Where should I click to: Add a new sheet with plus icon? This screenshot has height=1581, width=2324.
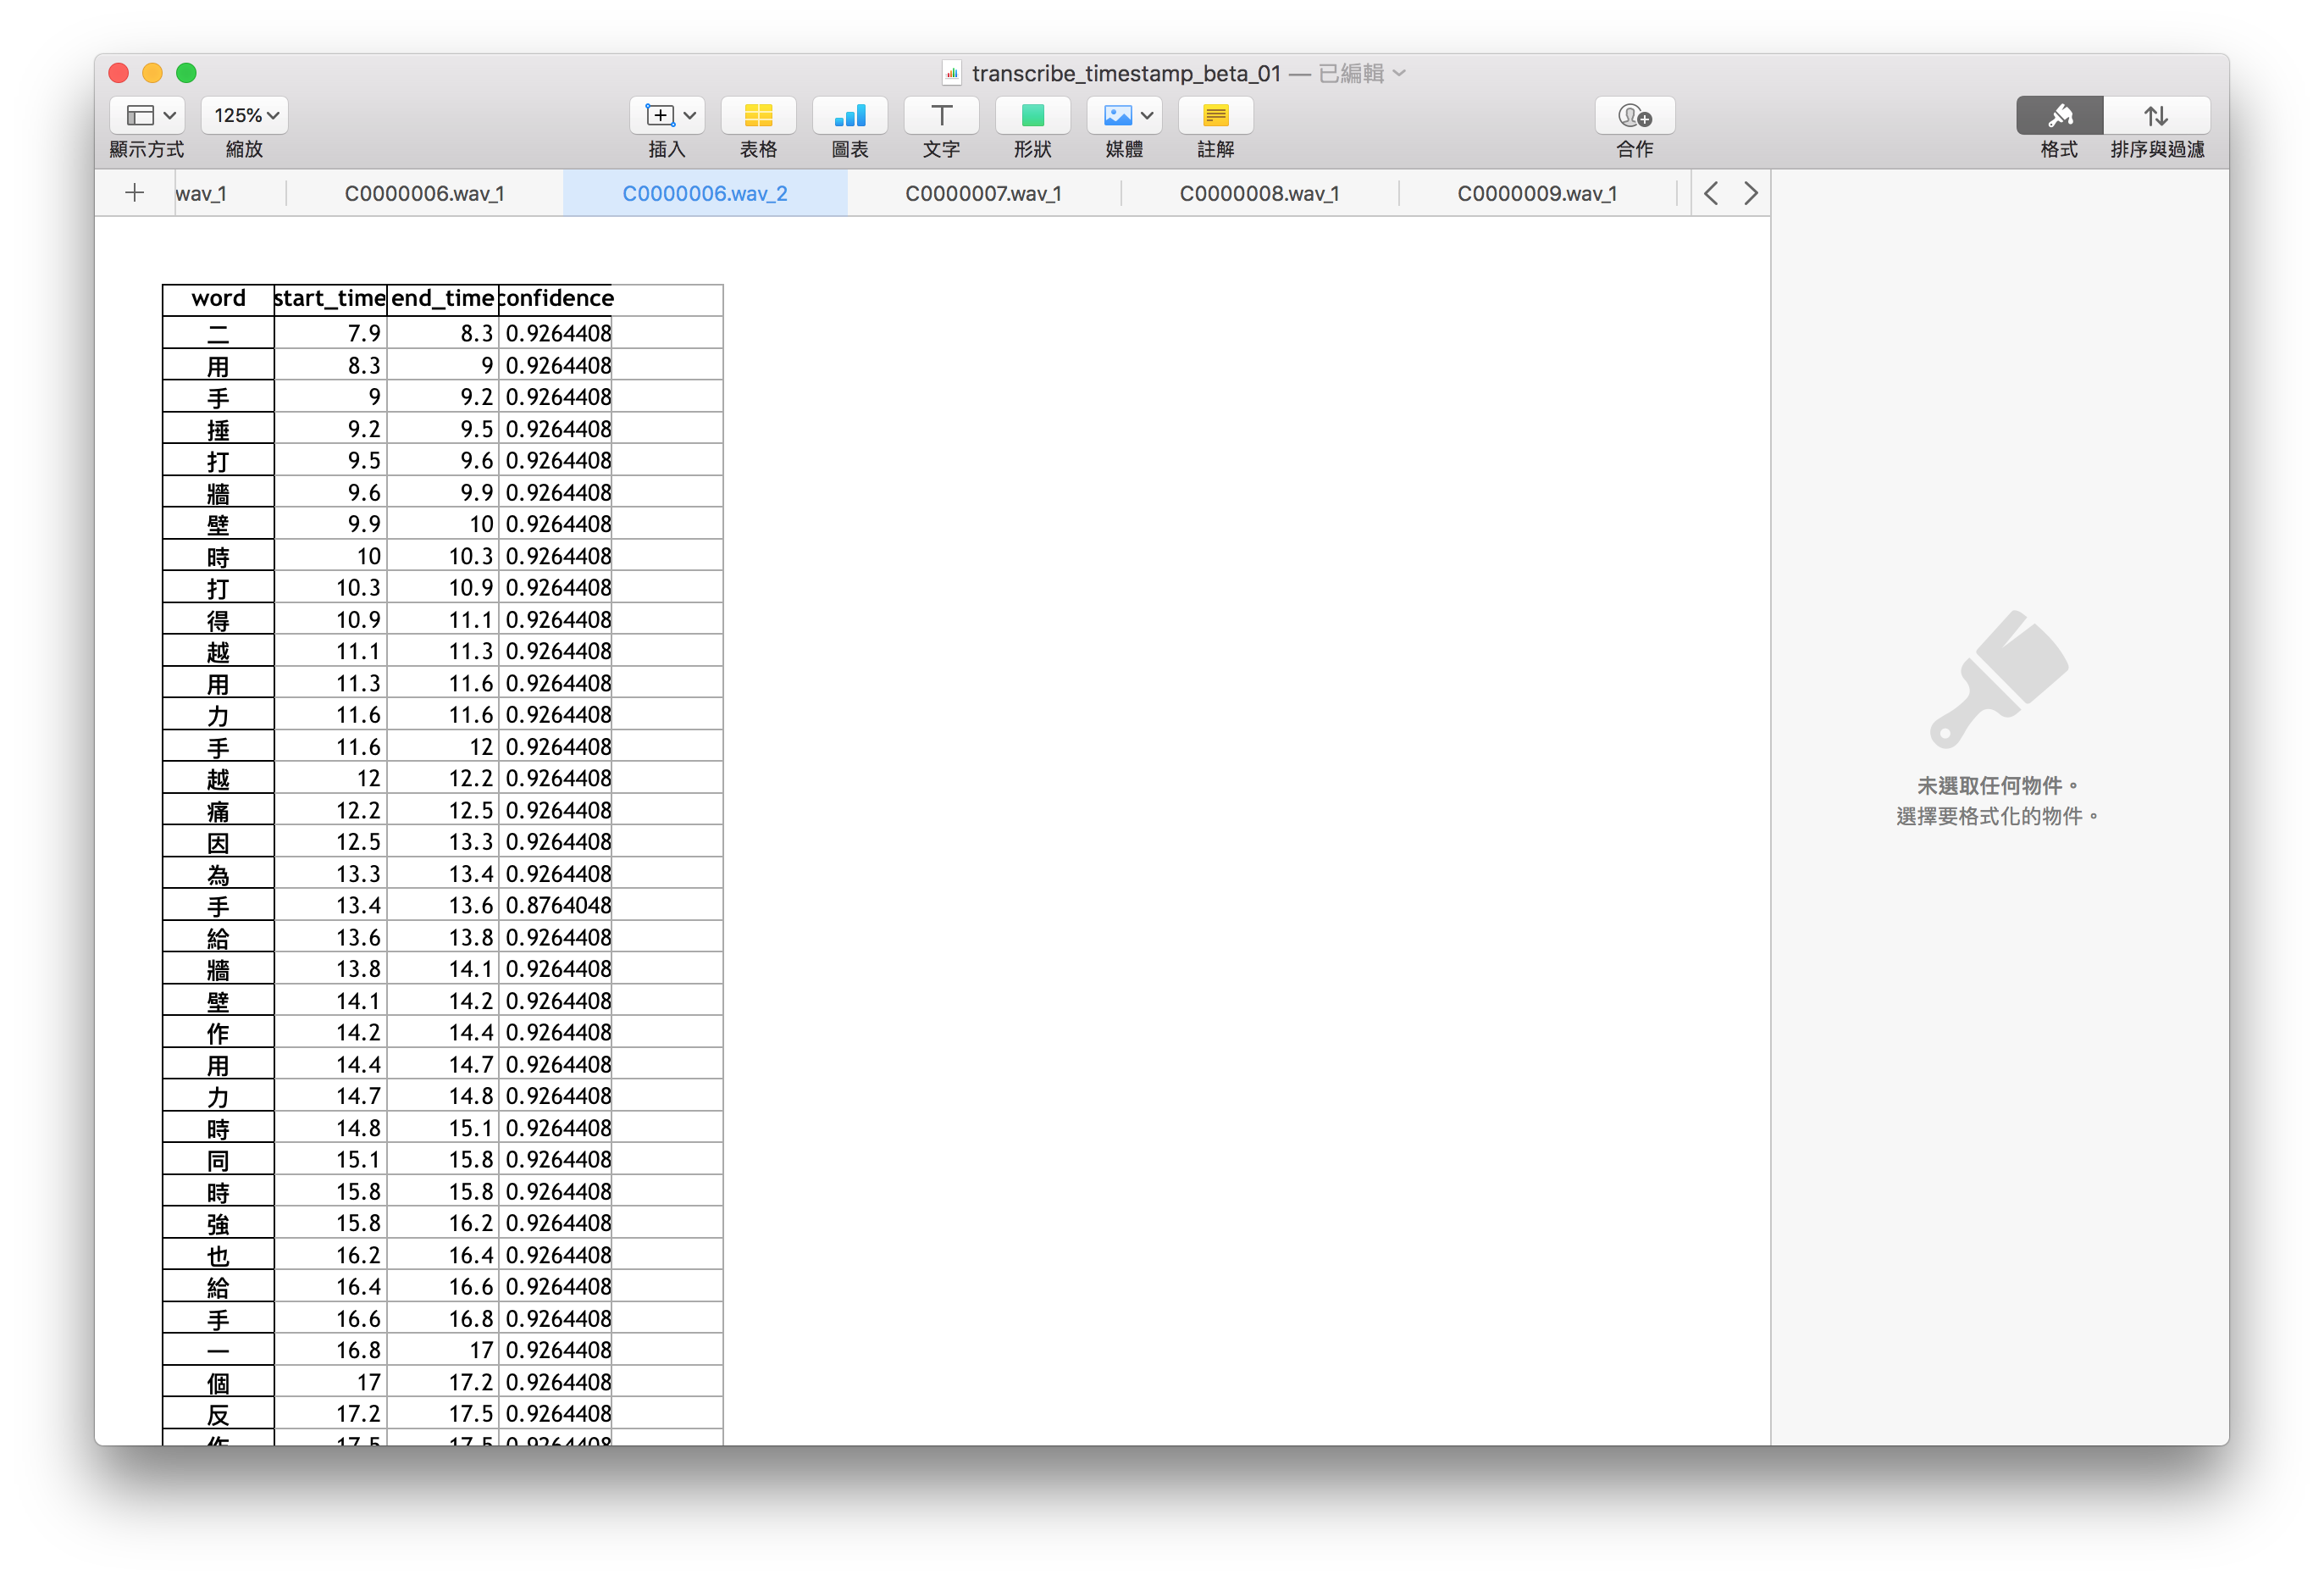point(135,193)
